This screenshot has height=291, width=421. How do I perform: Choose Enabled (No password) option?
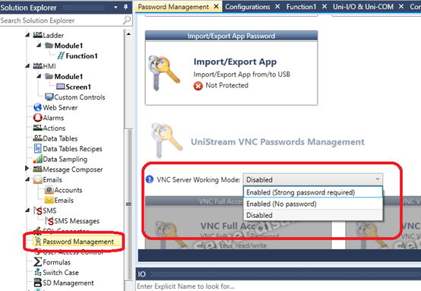tap(313, 204)
